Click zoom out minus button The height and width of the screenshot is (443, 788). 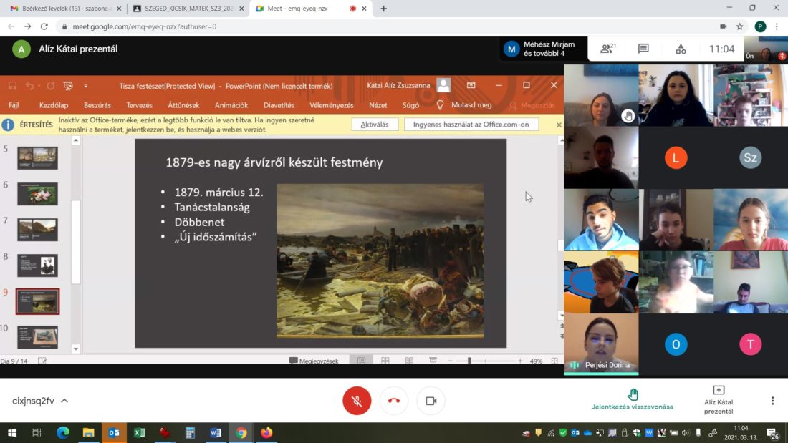click(x=451, y=361)
